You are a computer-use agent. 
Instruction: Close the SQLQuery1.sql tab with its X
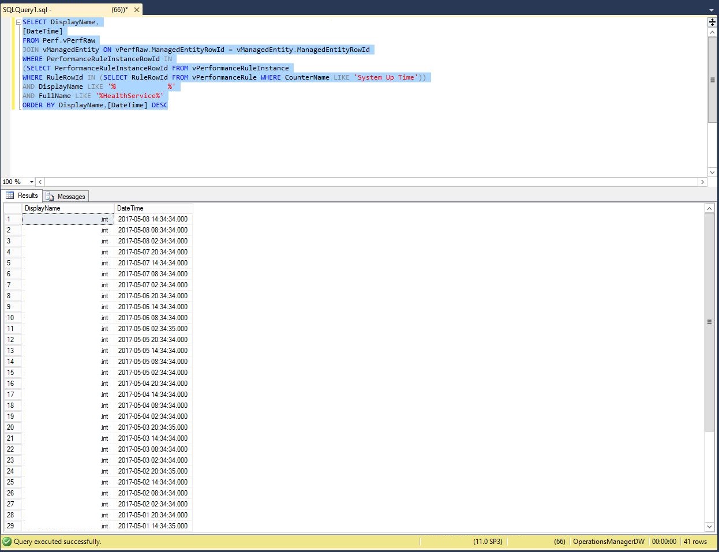[x=136, y=9]
